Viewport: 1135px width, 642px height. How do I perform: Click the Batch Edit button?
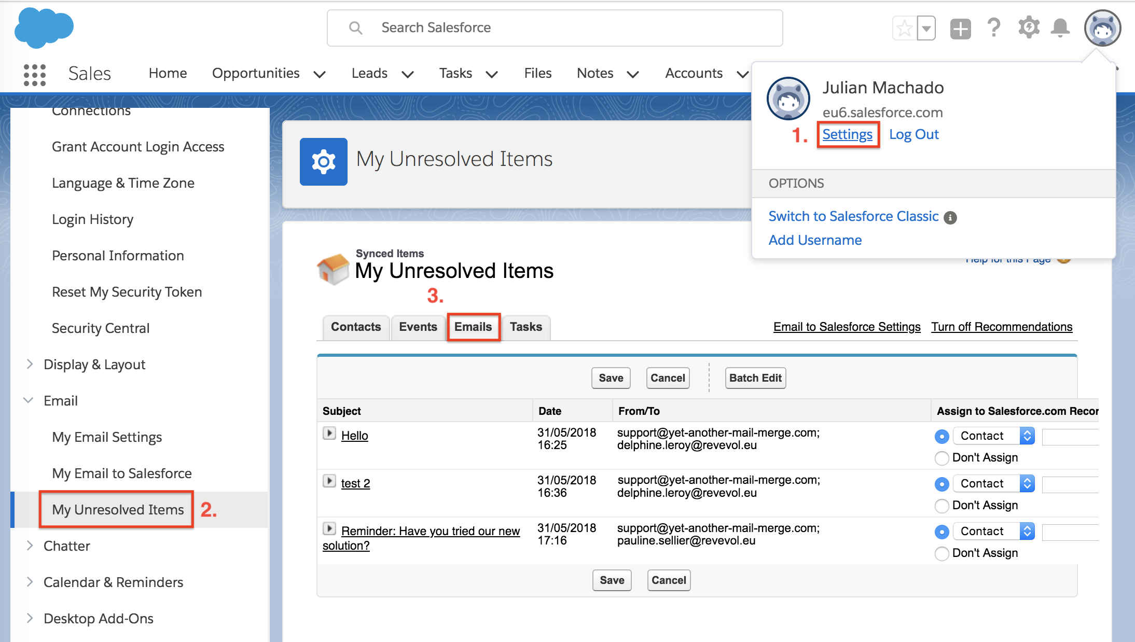(x=755, y=378)
